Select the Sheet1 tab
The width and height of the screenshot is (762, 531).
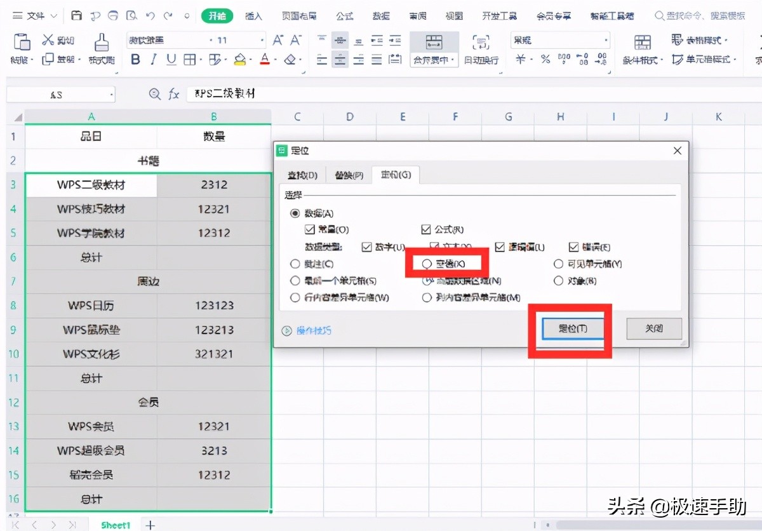116,525
